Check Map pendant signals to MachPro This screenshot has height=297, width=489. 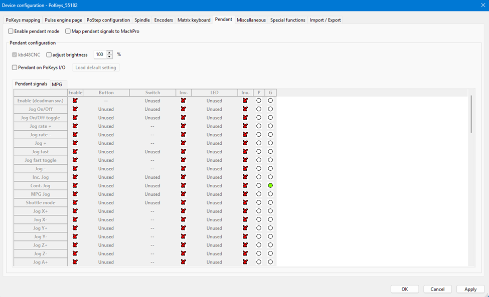coord(68,32)
